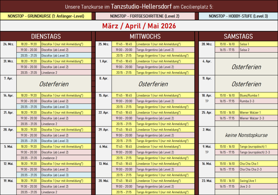Click the Tanzstudio-Hellersdorf title text
278x195 pixels.
pyautogui.click(x=141, y=7)
